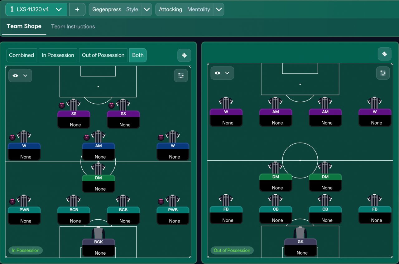Screen dimensions: 399x264
Task: Click the eraser icon above the Out of Possession pitch
Action: coord(384,54)
